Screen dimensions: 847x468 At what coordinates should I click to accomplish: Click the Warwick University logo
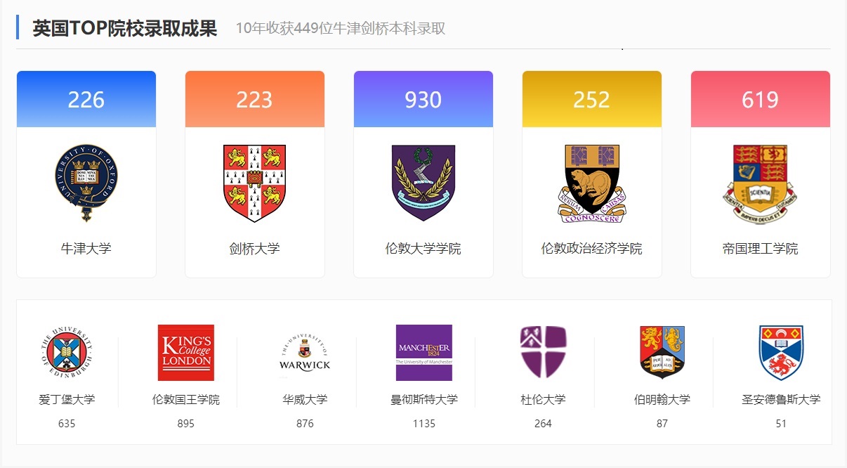coord(305,353)
